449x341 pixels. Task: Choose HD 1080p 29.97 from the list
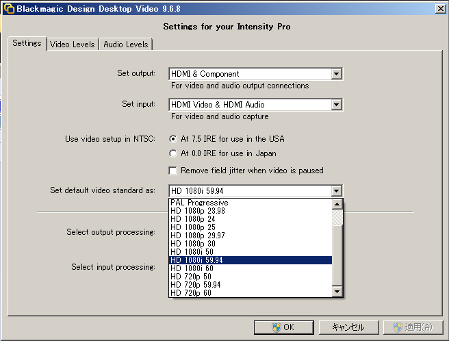(251, 236)
